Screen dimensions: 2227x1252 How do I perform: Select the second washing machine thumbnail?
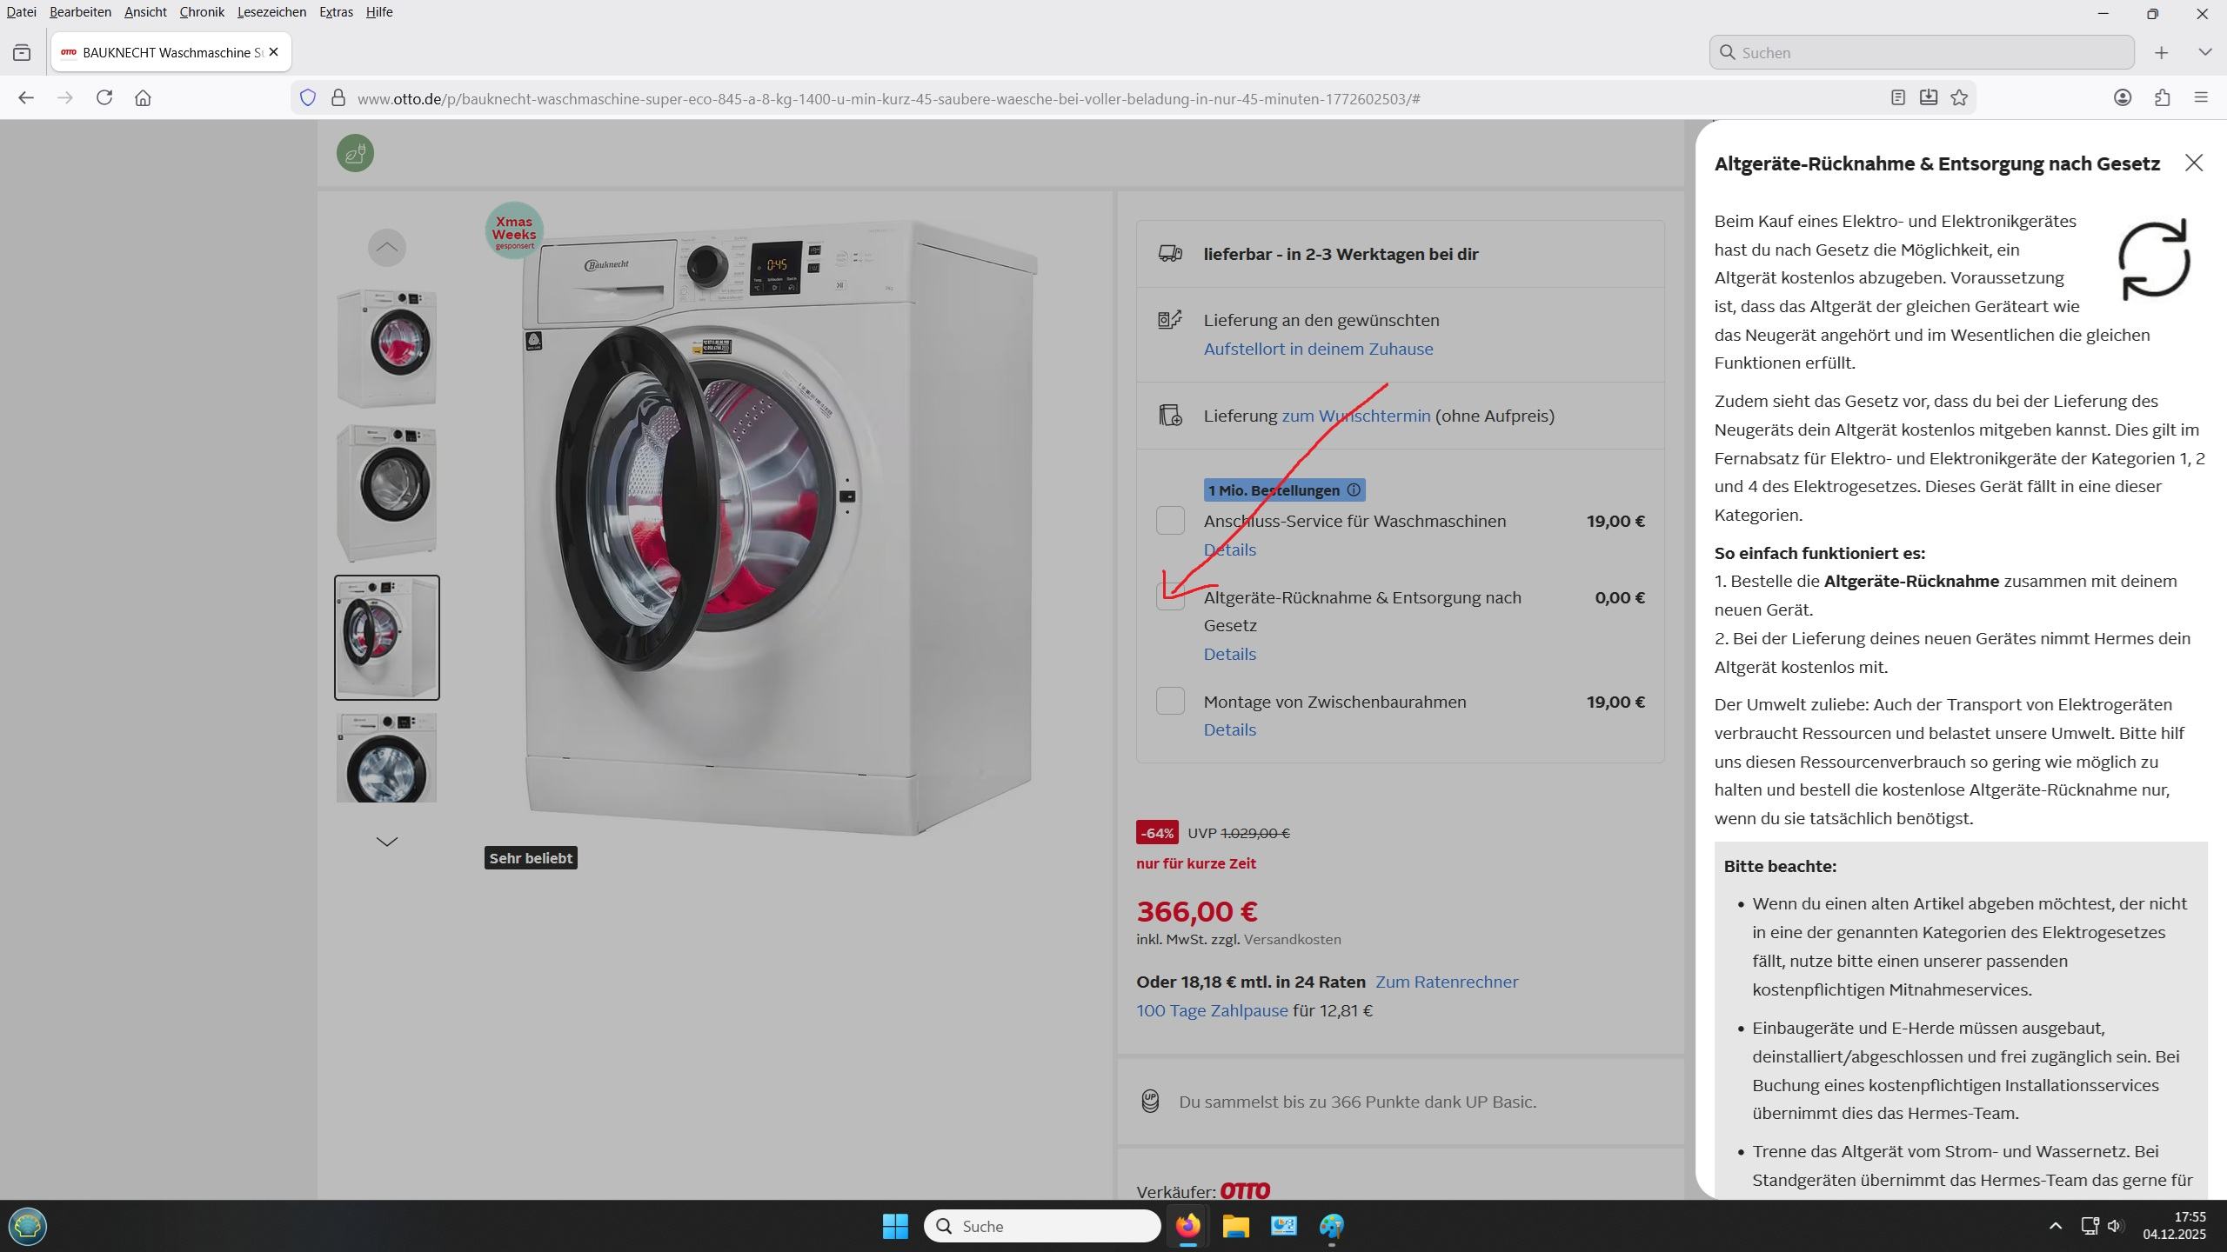(x=387, y=492)
